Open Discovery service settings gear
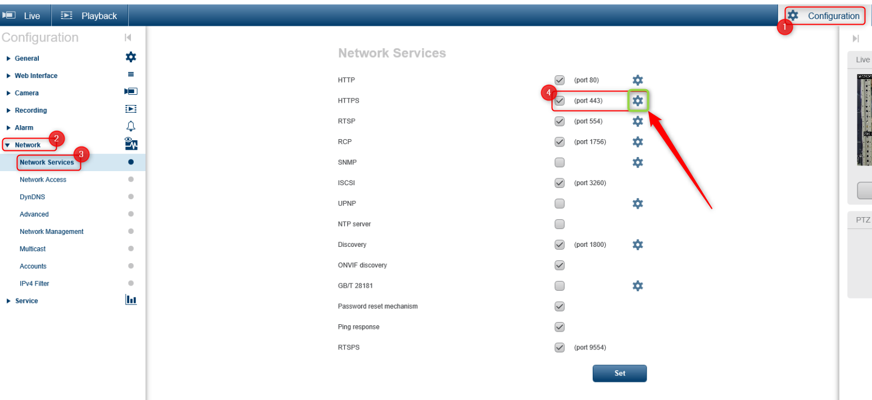This screenshot has width=872, height=400. 638,244
